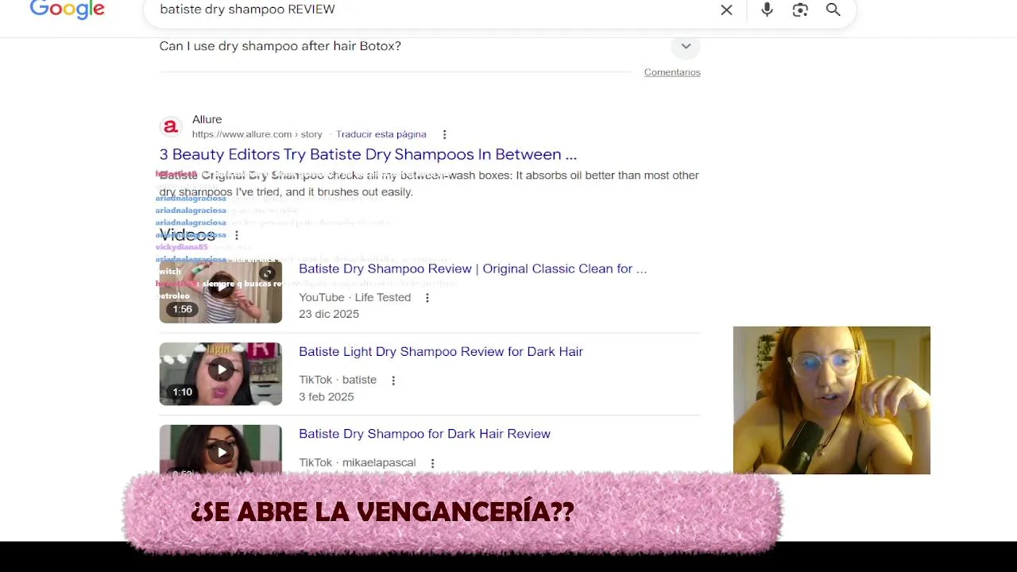The width and height of the screenshot is (1017, 572).
Task: Open Batiste Dry Shampoo Review Original Classic Clean video
Action: (473, 269)
